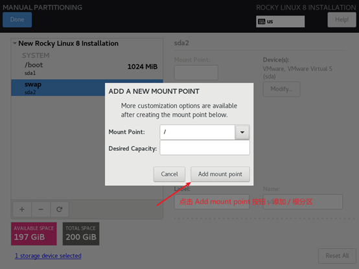
Task: Click the AVAILABLE SPACE 197 GiB box
Action: [x=34, y=234]
